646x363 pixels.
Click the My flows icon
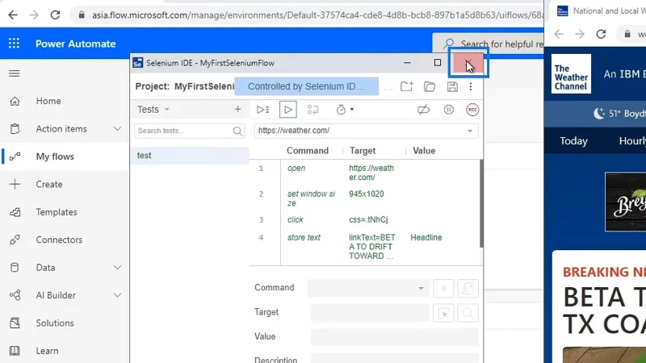click(15, 156)
